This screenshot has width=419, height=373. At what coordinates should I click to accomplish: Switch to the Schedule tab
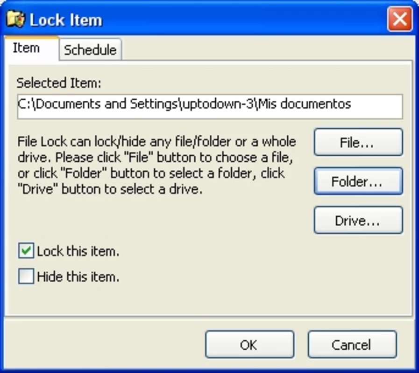pyautogui.click(x=90, y=49)
